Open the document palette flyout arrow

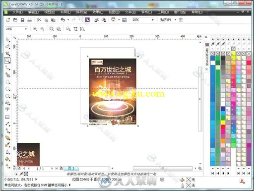pos(16,174)
